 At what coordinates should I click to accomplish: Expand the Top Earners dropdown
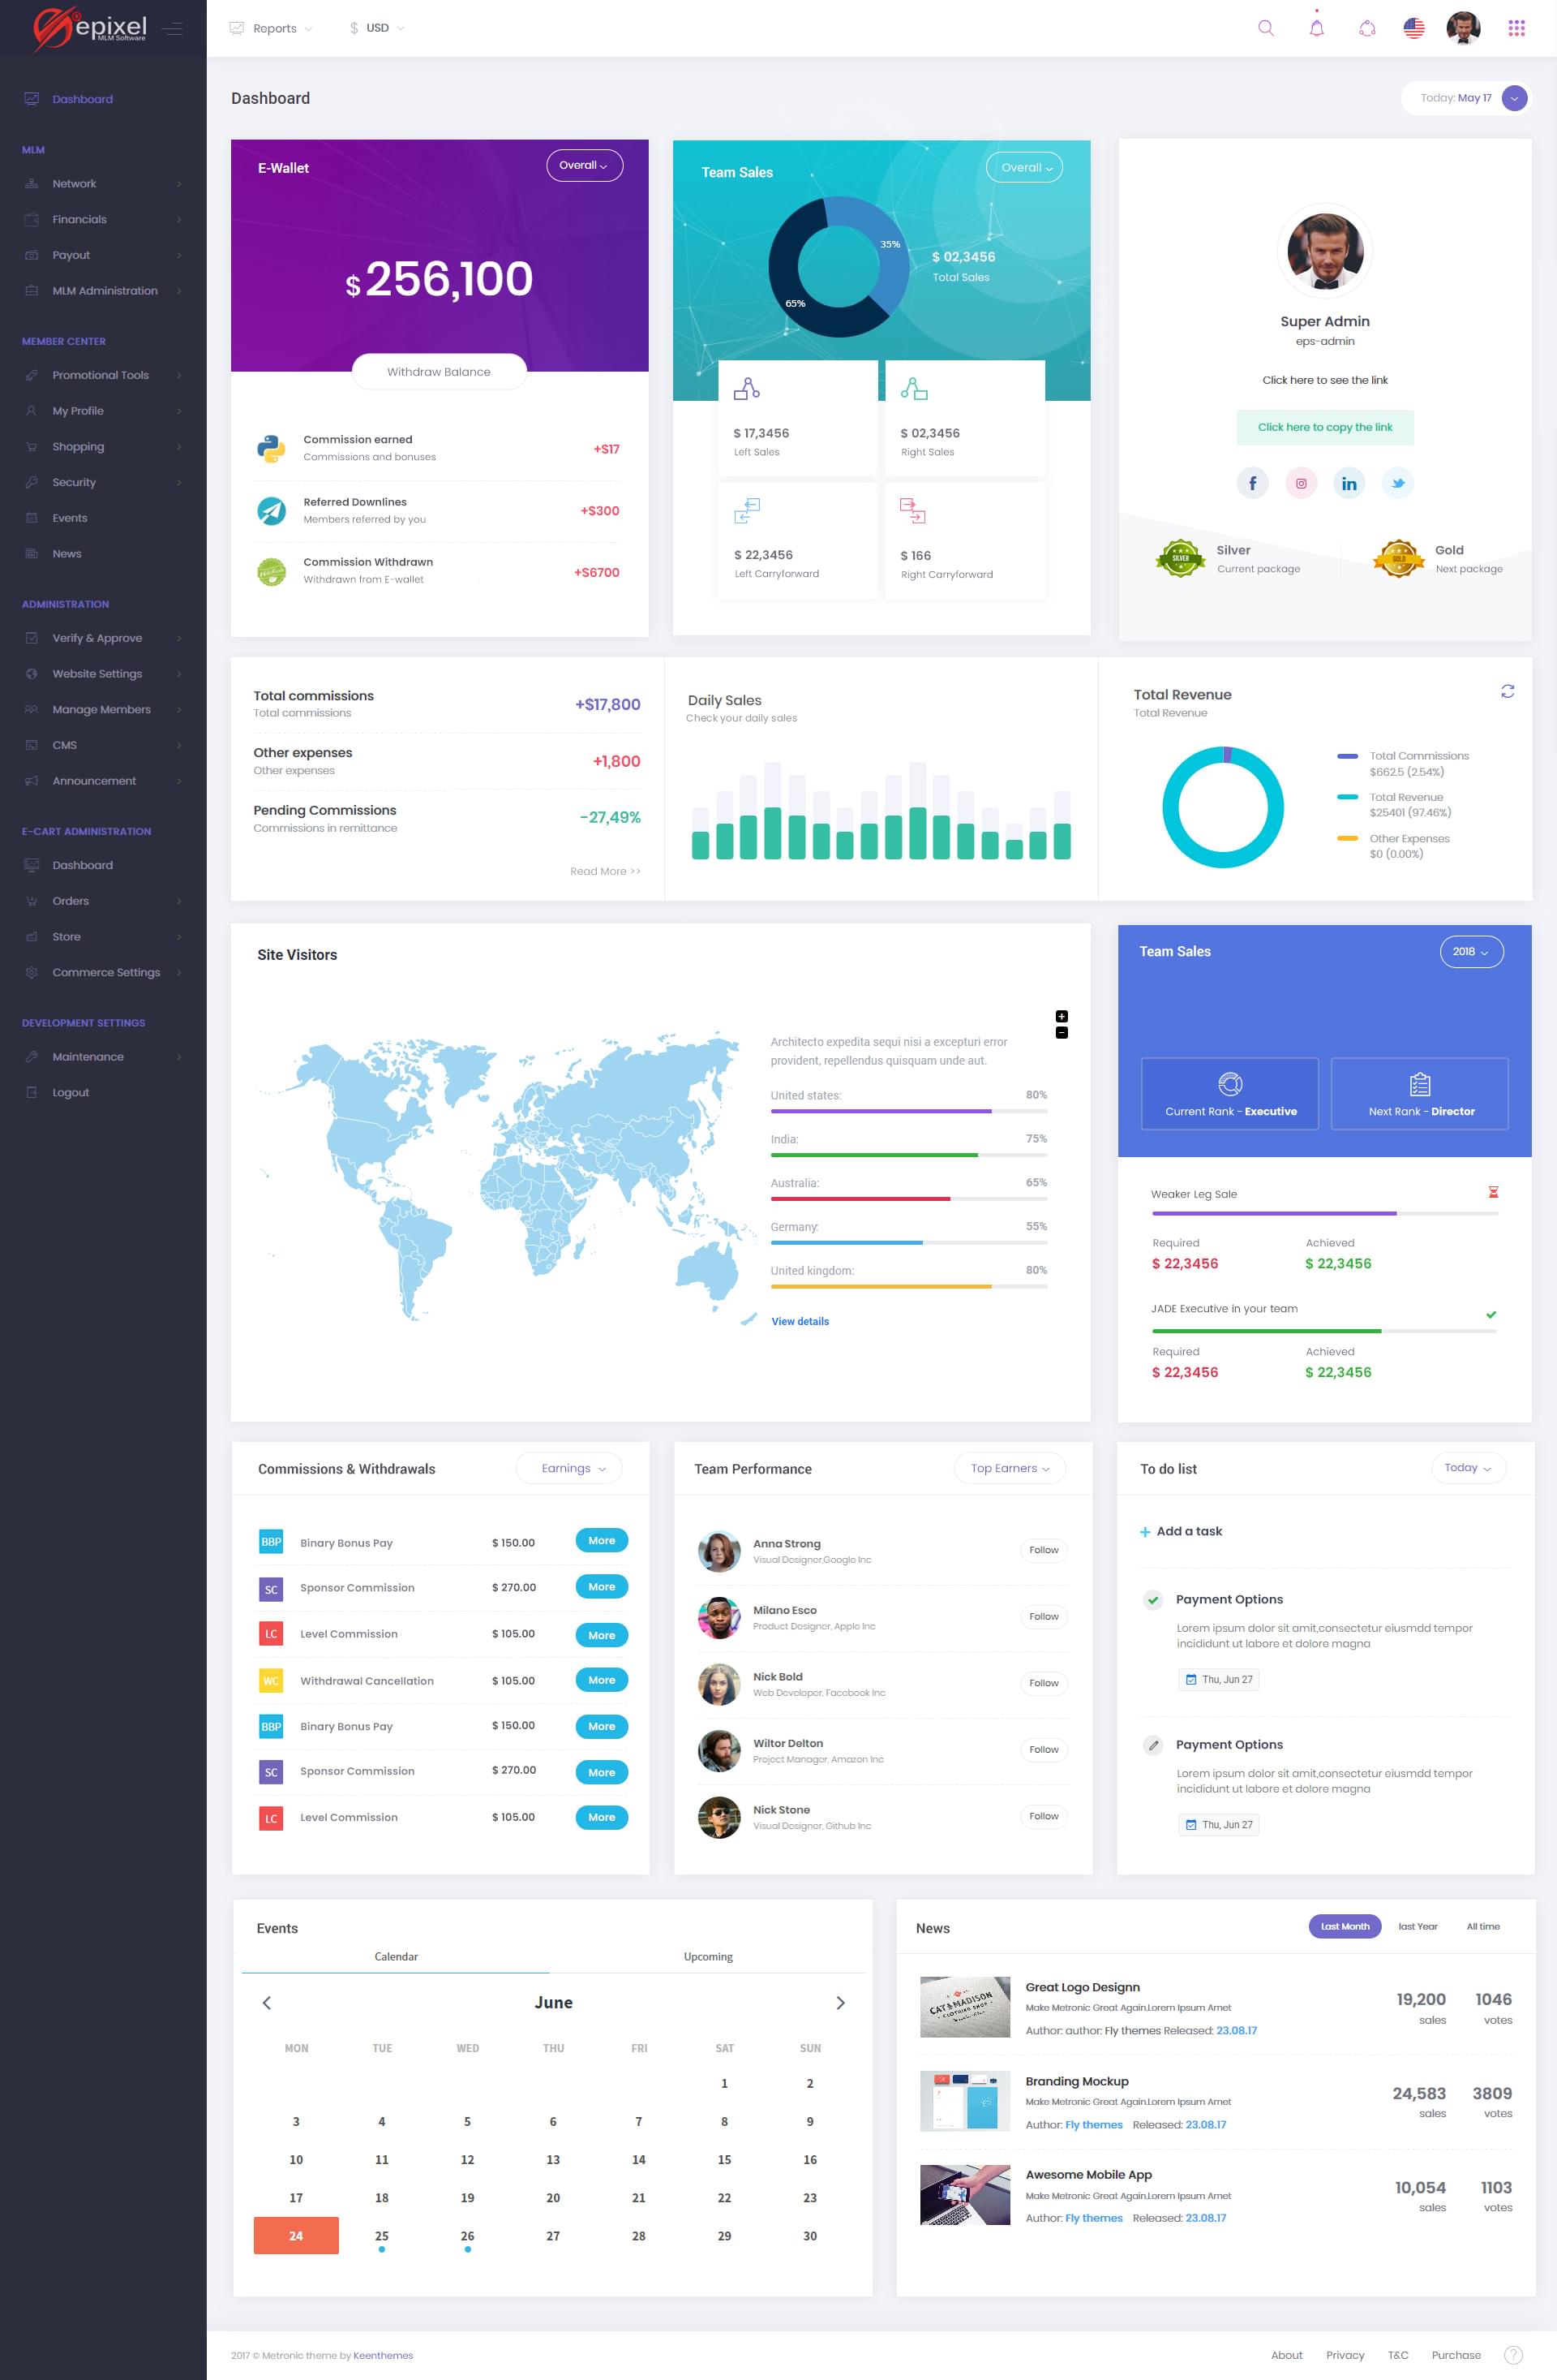coord(1010,1468)
